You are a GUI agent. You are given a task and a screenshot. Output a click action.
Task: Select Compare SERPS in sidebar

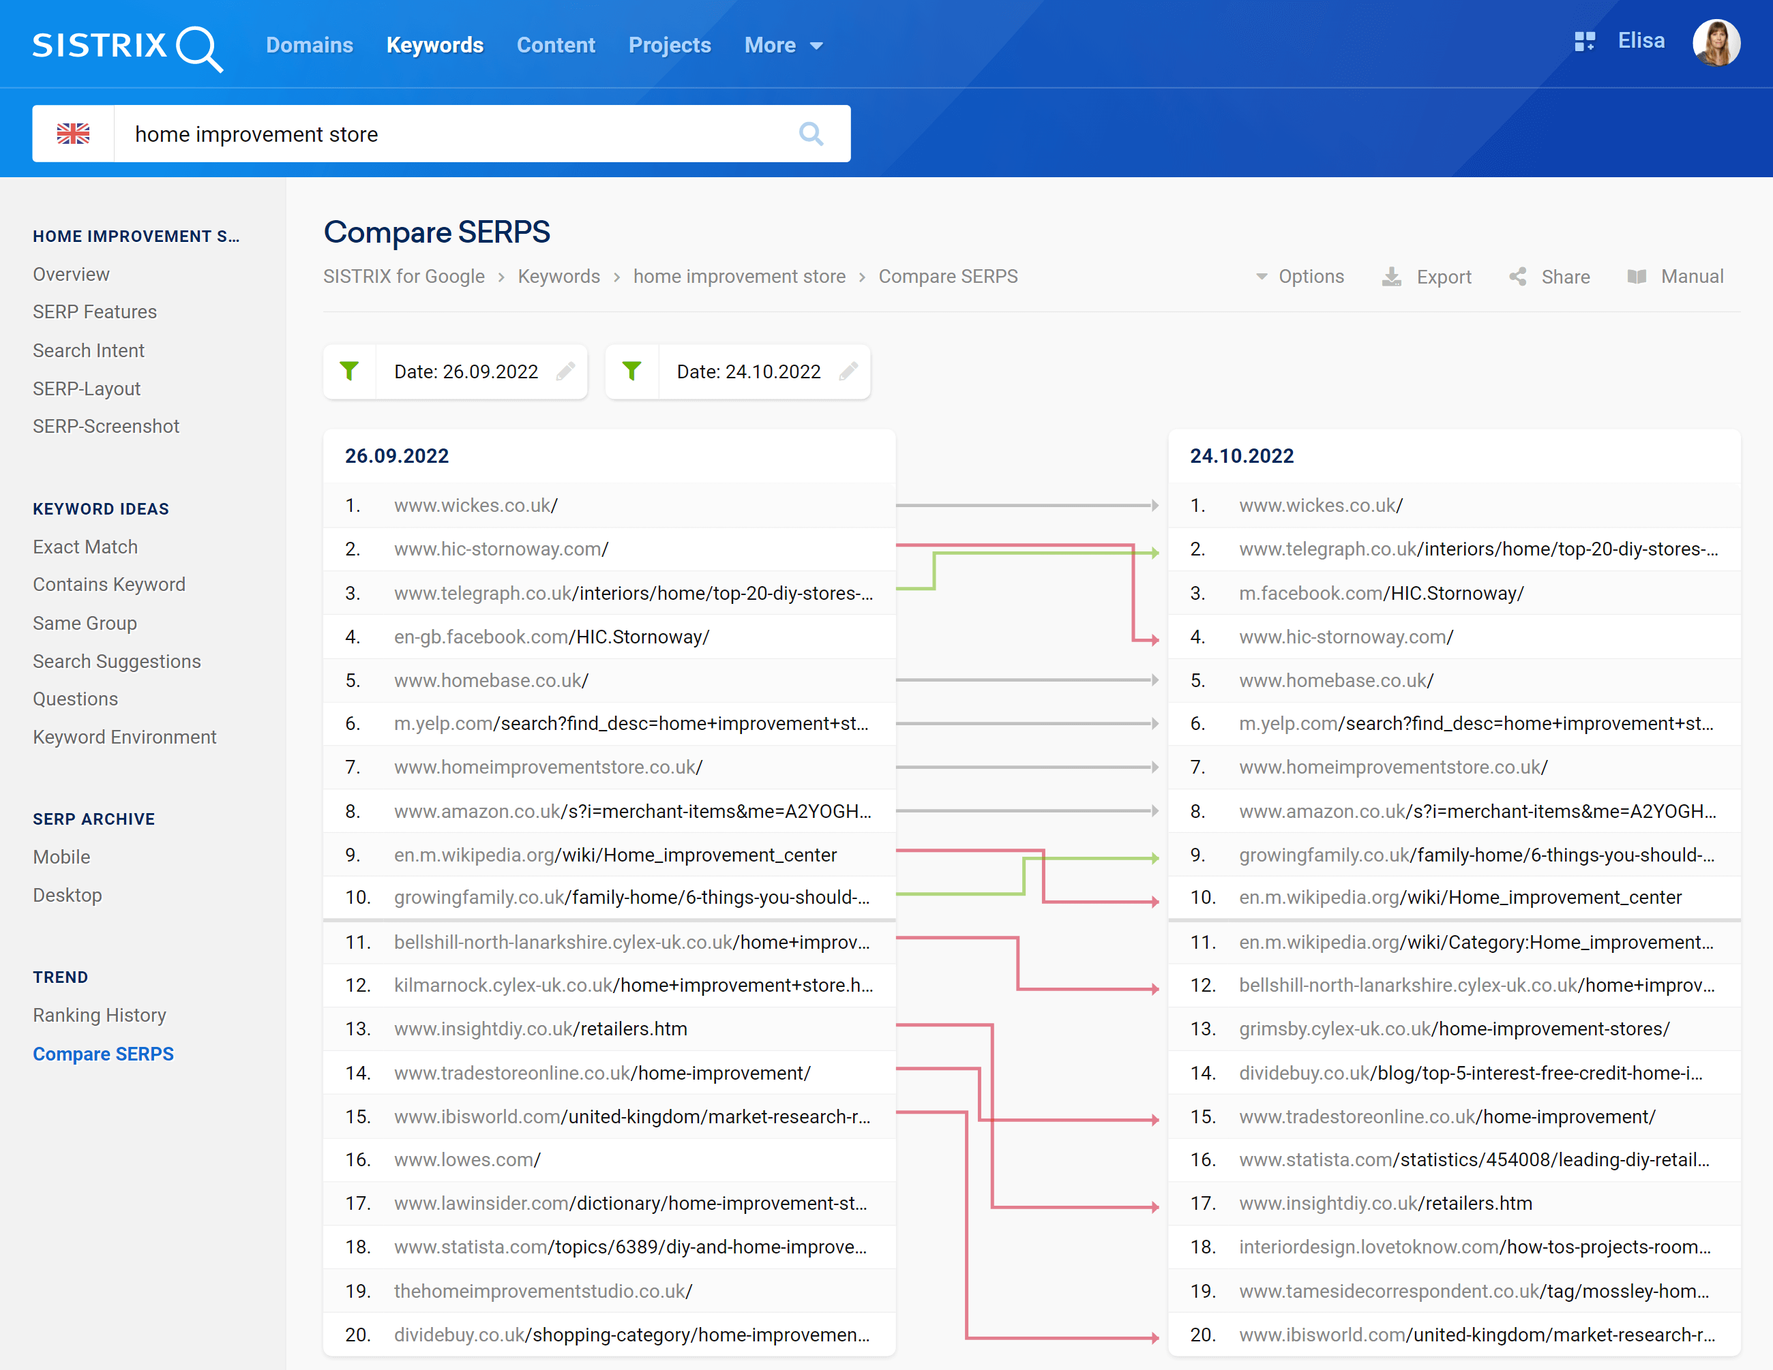[103, 1054]
